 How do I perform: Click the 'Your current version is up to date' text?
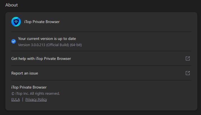[47, 39]
